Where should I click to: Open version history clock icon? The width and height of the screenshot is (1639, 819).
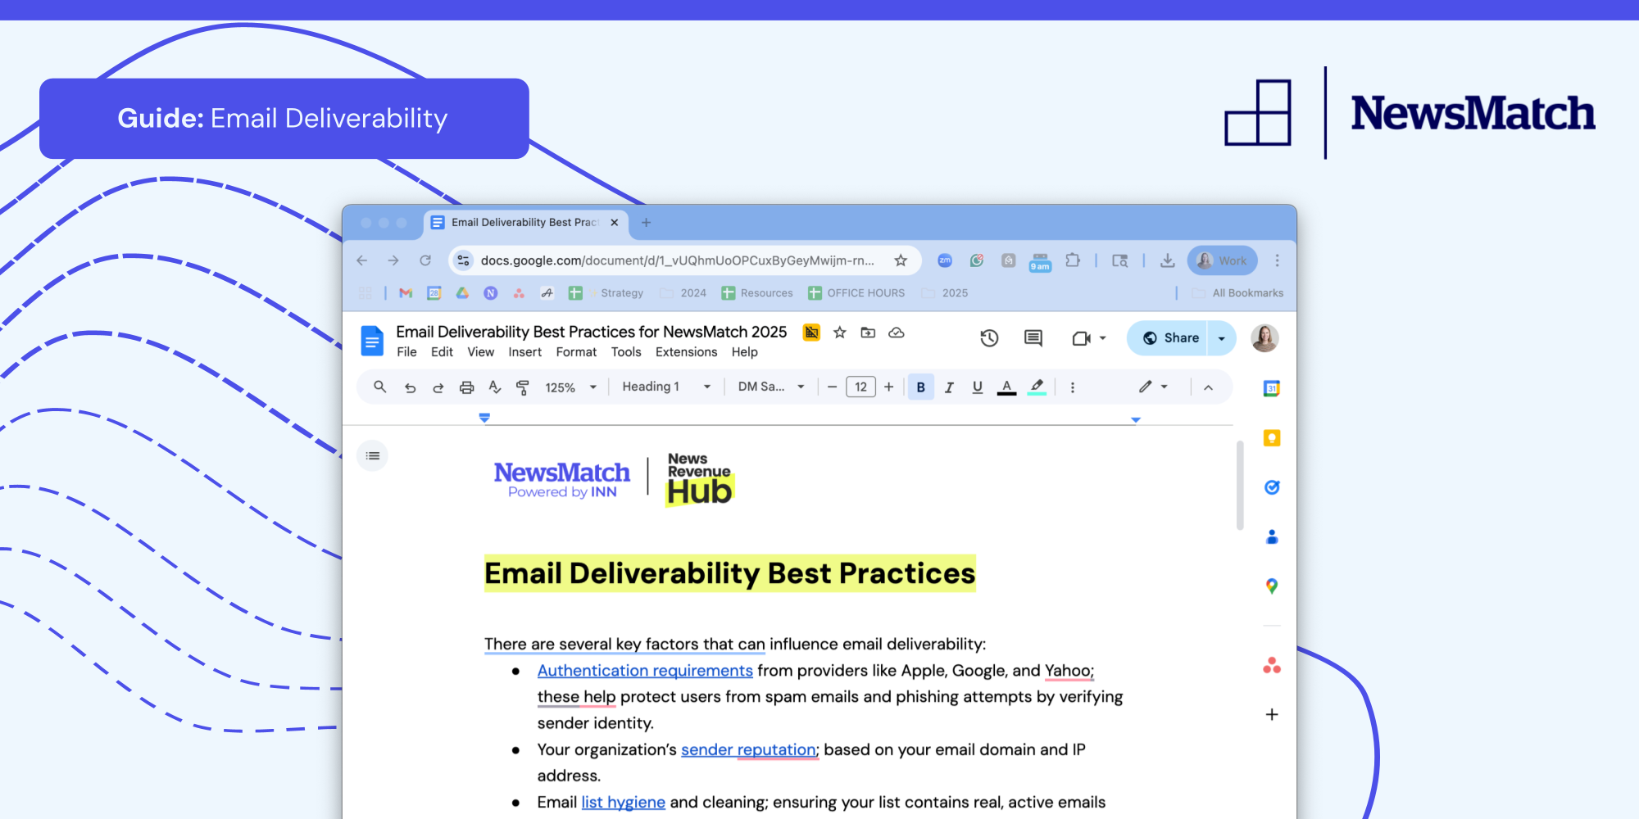pos(989,338)
